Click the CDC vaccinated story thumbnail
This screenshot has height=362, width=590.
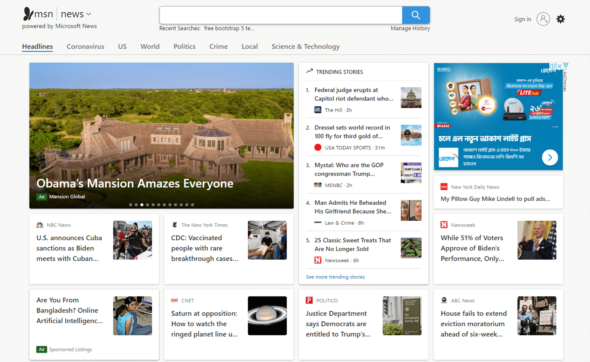pyautogui.click(x=267, y=240)
